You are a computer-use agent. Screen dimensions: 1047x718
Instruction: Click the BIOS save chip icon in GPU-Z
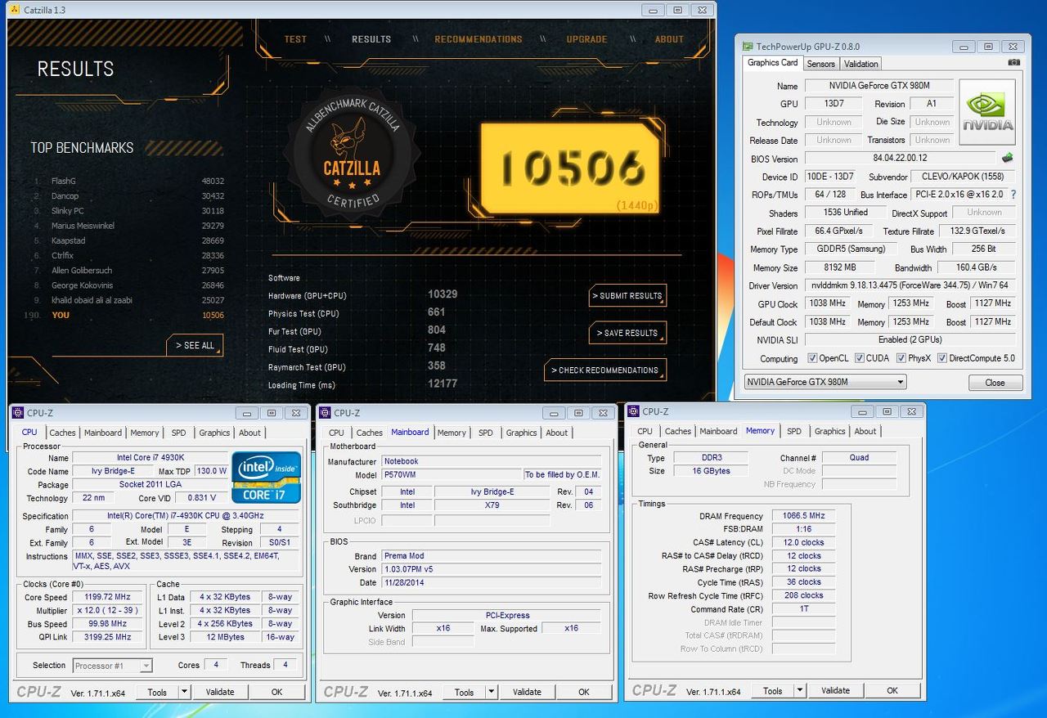pos(1007,158)
